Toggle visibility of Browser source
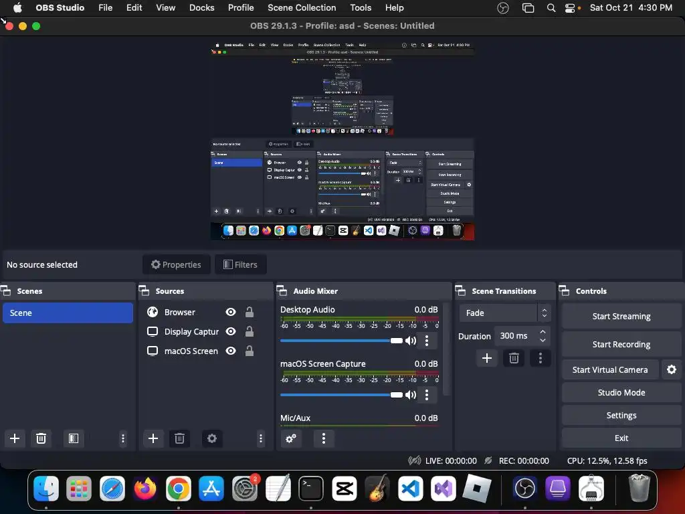Image resolution: width=685 pixels, height=514 pixels. pyautogui.click(x=231, y=312)
